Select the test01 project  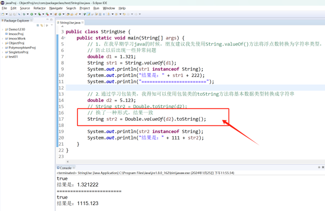point(11,57)
